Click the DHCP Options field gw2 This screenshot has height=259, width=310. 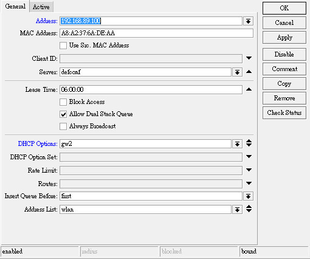(x=145, y=144)
